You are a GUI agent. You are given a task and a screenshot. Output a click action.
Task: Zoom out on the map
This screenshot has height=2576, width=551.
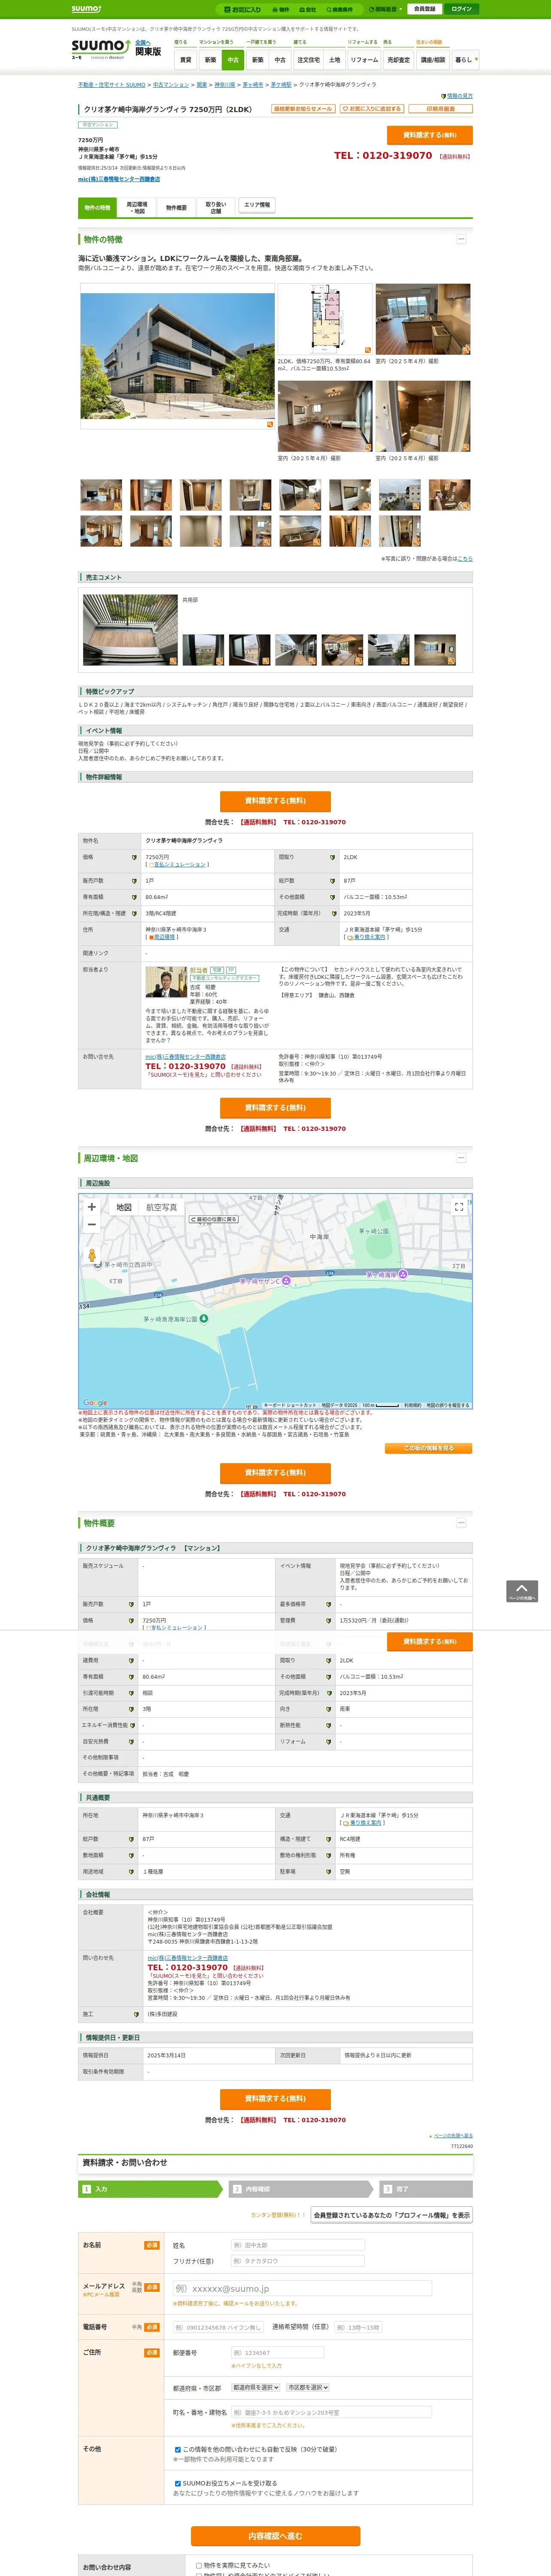pos(92,1224)
